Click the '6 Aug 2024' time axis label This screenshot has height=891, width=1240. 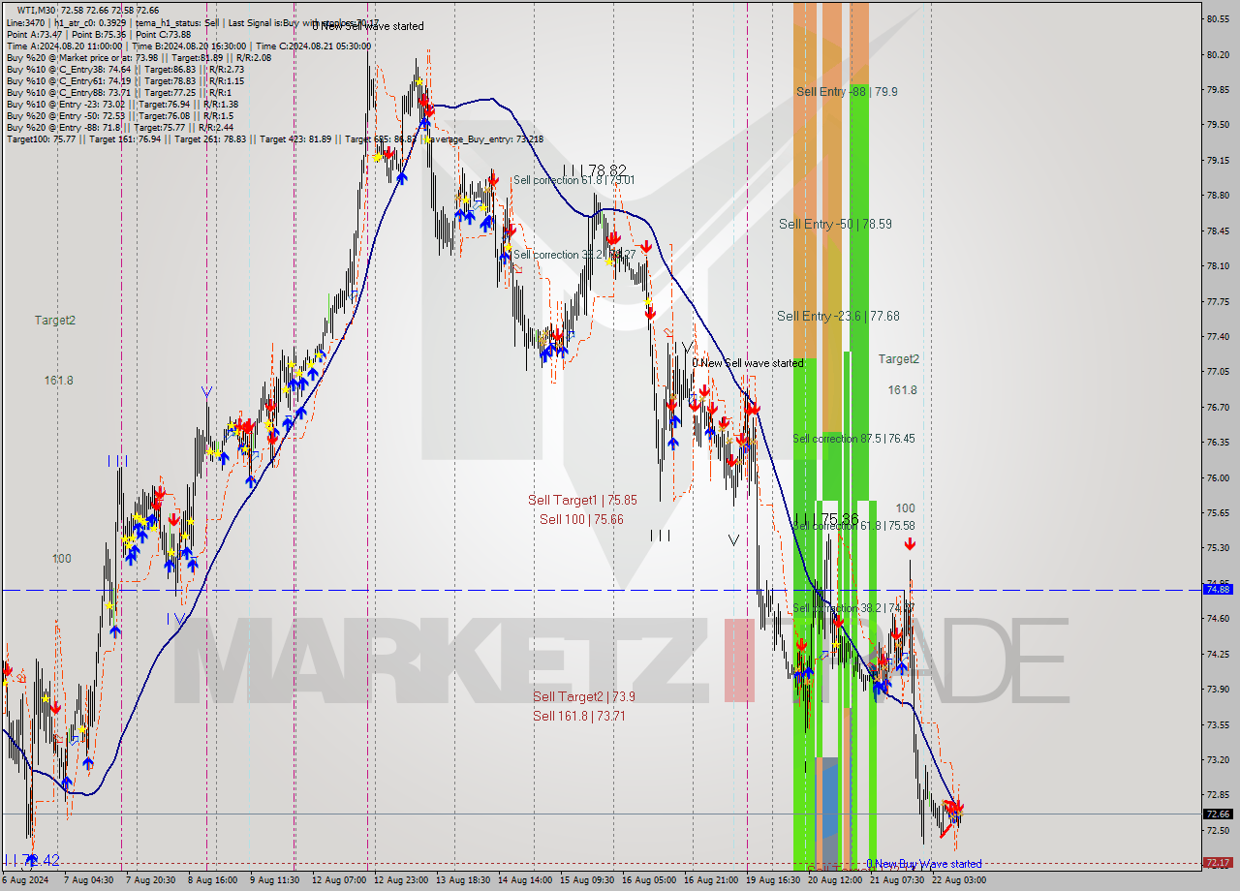tap(26, 880)
